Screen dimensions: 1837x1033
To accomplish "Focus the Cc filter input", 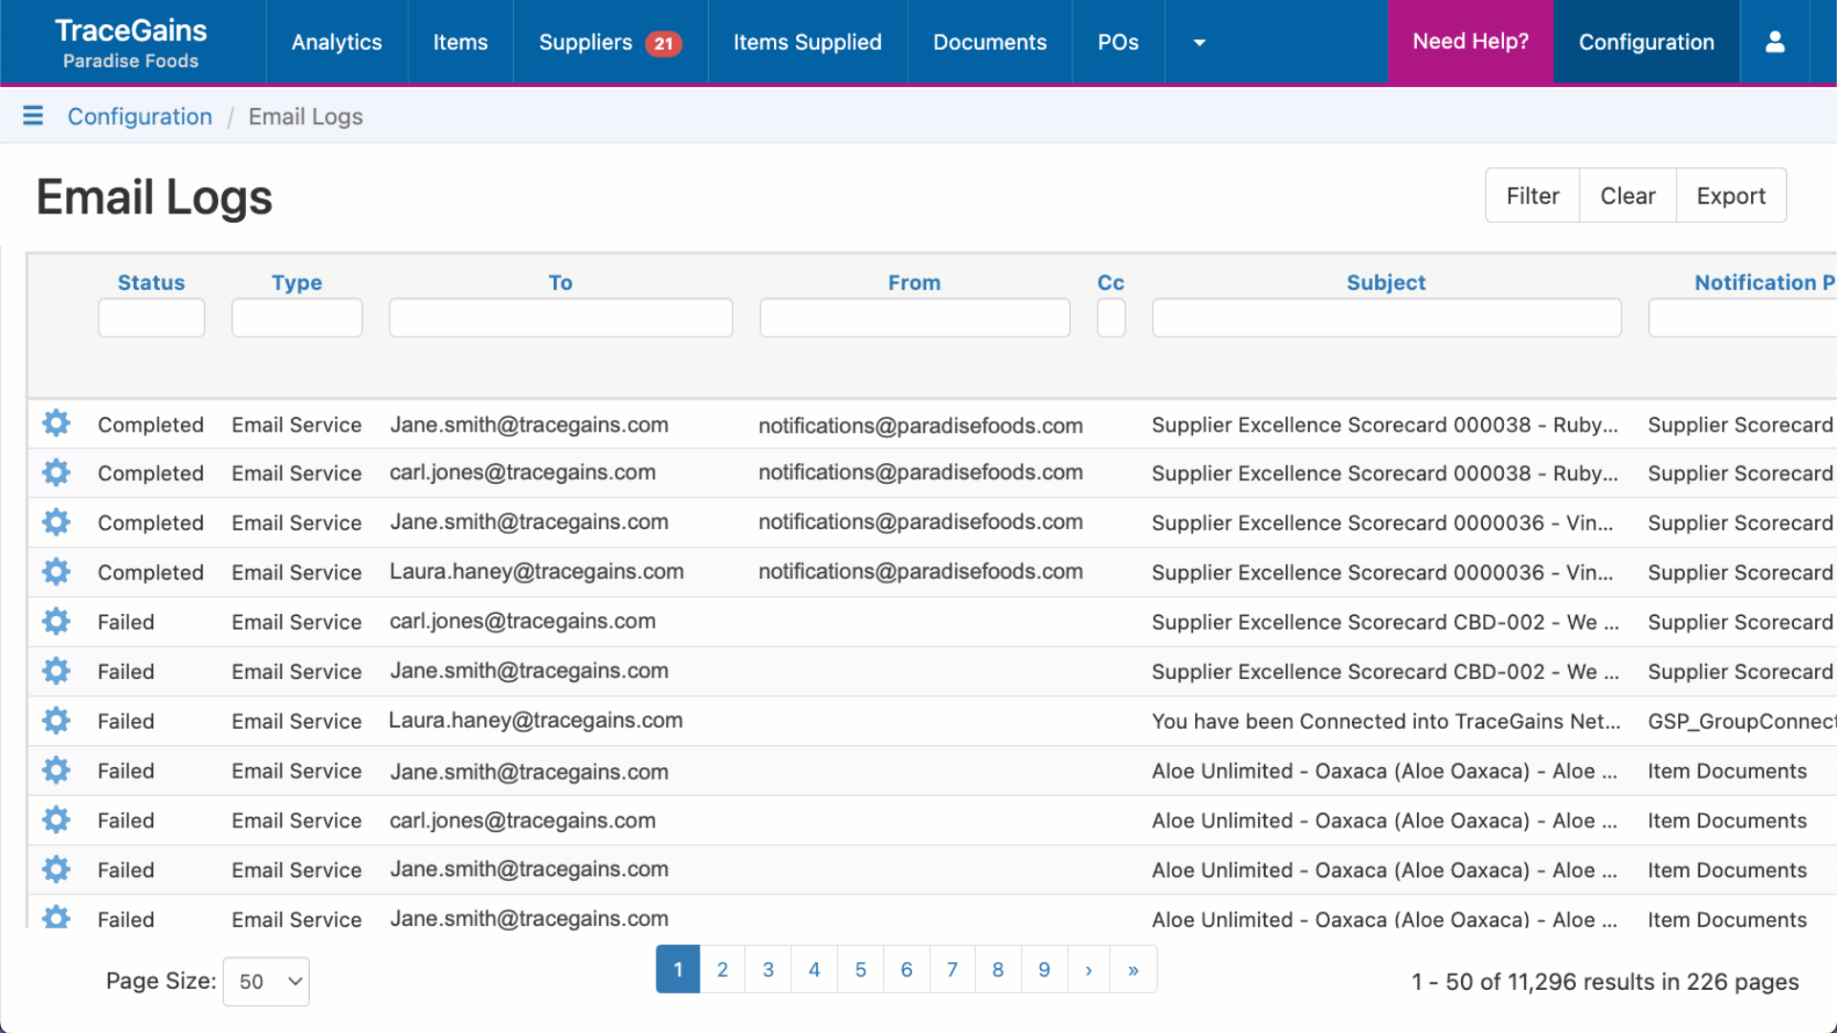I will tap(1111, 318).
